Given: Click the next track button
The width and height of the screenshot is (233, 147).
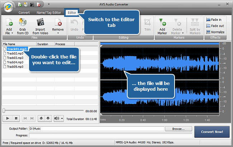Looking at the screenshot, I should (x=32, y=118).
